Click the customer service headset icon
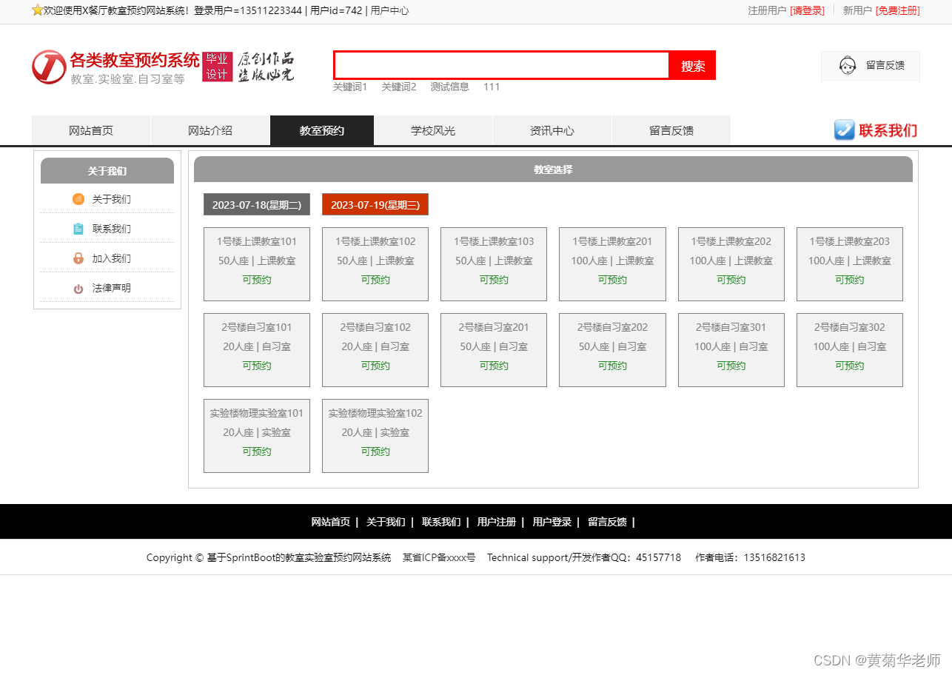 point(848,66)
